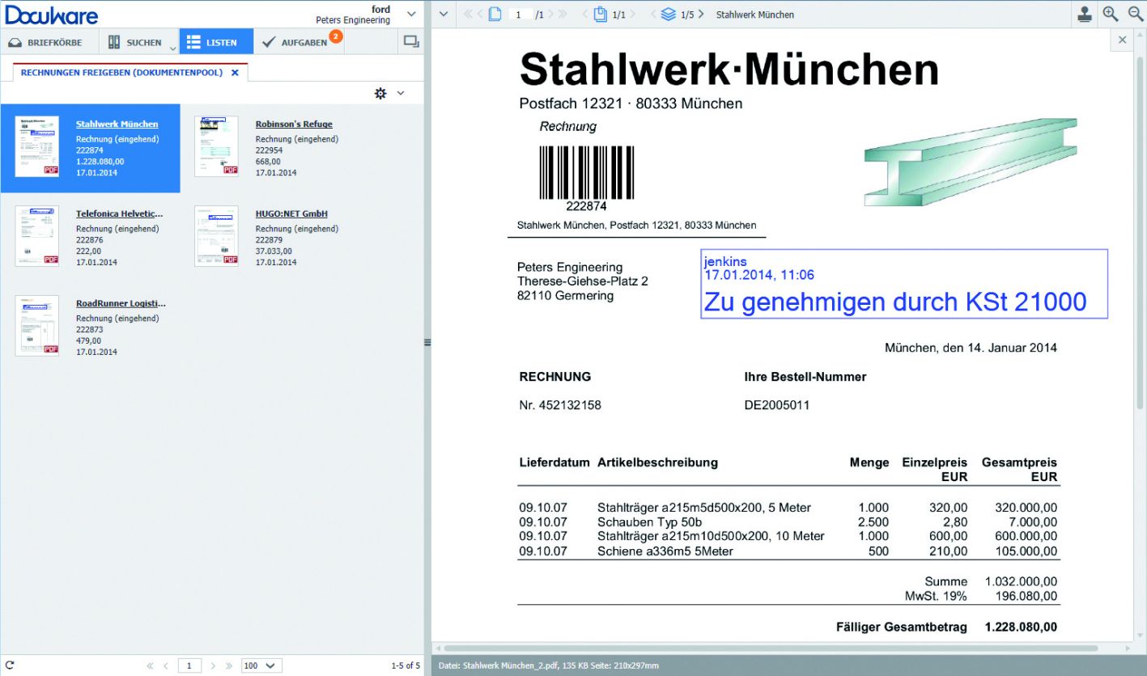
Task: Go to next page in viewer
Action: [x=550, y=14]
